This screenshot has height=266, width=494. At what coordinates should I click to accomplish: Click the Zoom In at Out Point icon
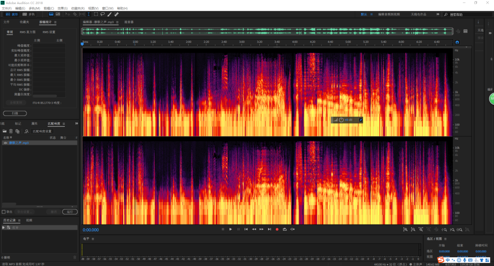[x=452, y=229]
